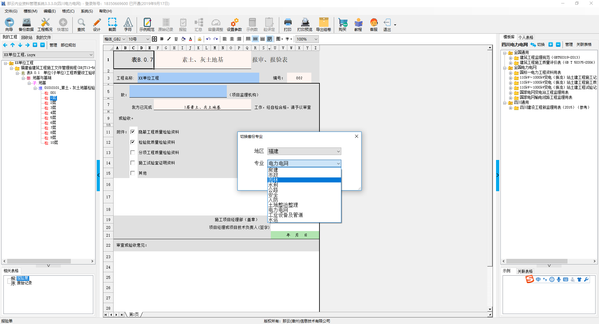Click the 查找 search icon
The image size is (599, 324).
[x=81, y=25]
